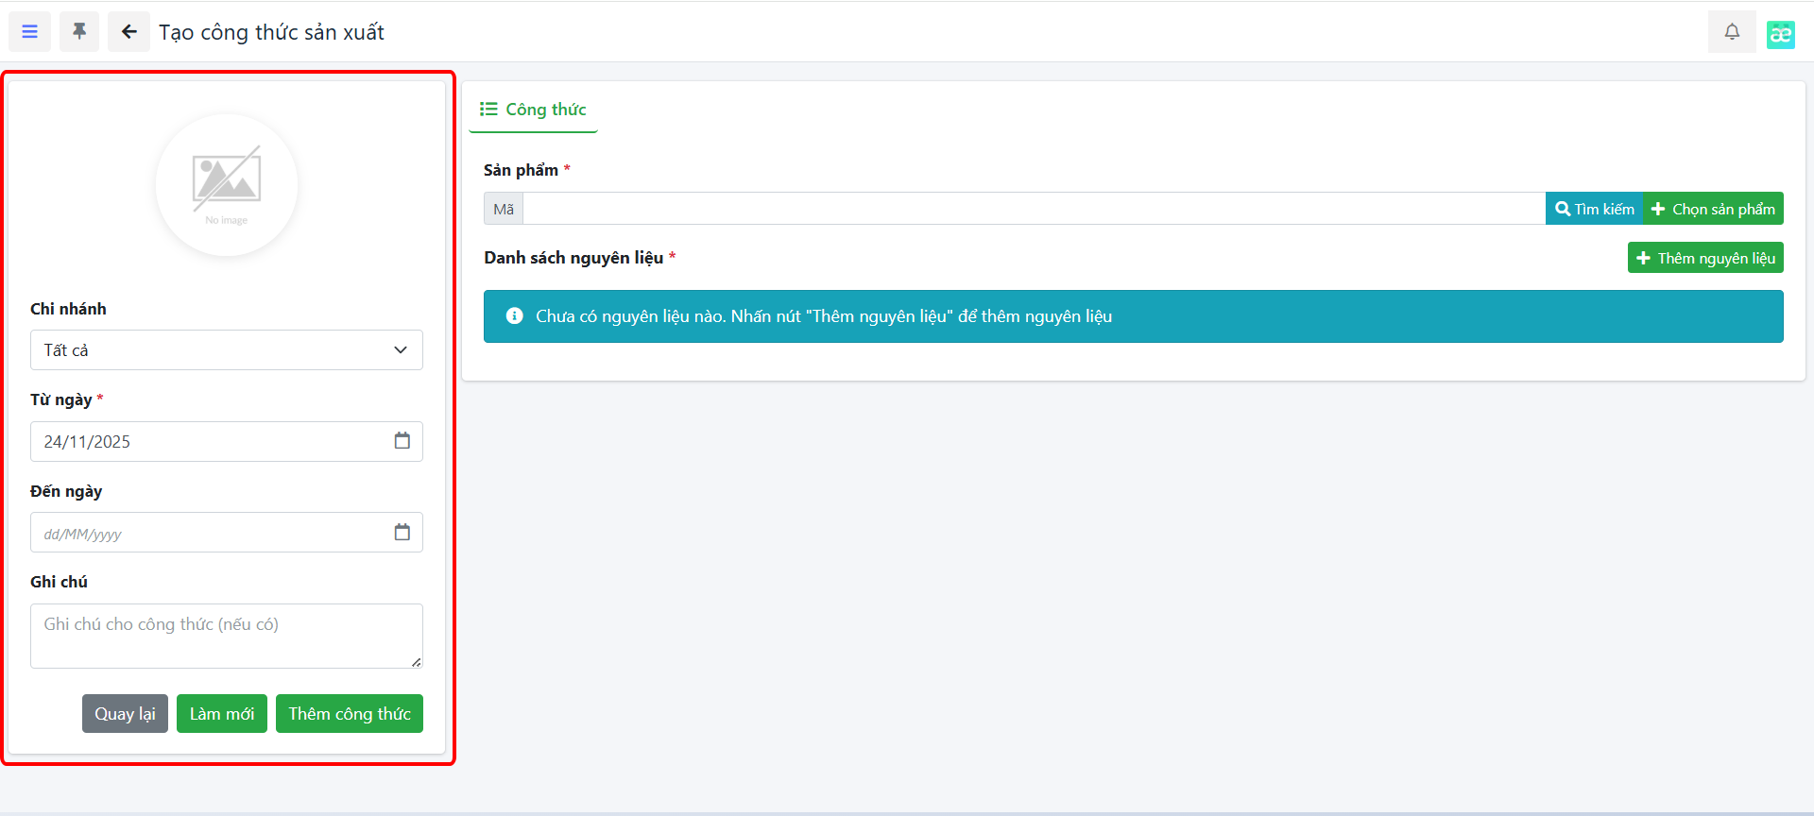Screen dimensions: 1814x816
Task: Switch to the Công thức tab
Action: (x=534, y=110)
